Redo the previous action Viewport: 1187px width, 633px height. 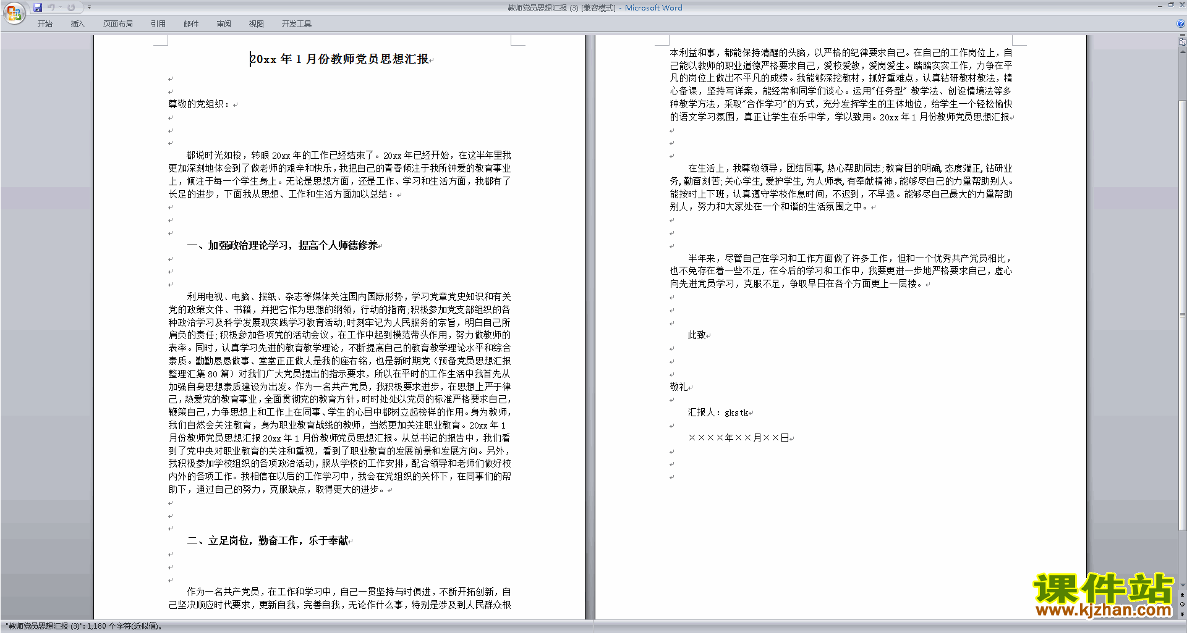point(71,7)
